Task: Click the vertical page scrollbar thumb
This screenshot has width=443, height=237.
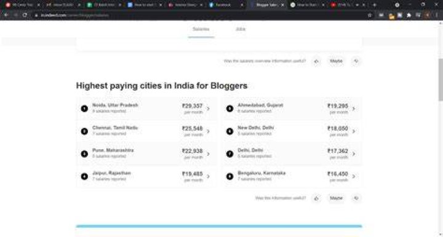Action: pos(441,79)
